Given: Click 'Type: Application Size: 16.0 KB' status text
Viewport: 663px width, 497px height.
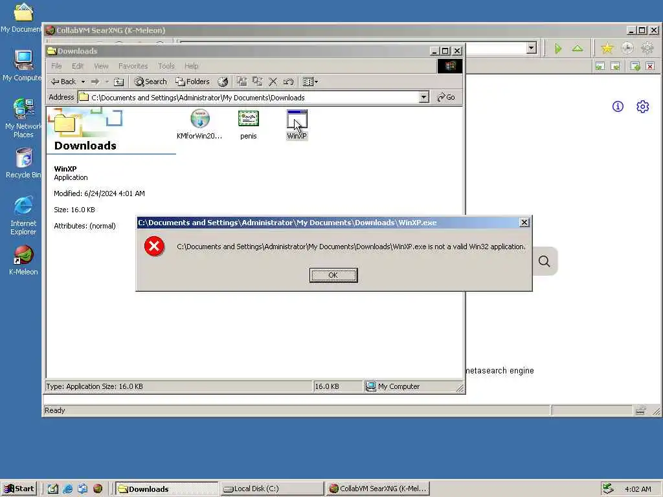Looking at the screenshot, I should click(x=95, y=386).
